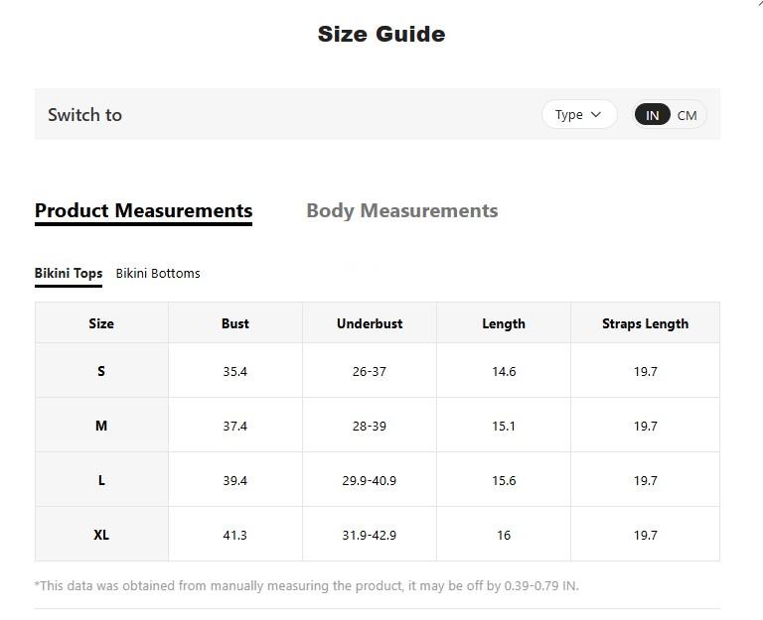Switch units to CM
Viewport: 763px width, 620px height.
click(x=687, y=115)
